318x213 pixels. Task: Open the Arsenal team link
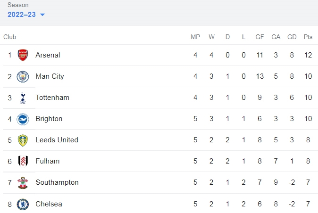[48, 55]
